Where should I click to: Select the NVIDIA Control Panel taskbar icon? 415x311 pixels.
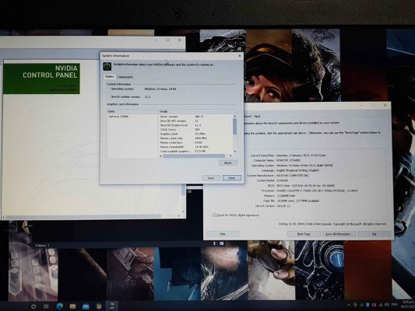111,306
